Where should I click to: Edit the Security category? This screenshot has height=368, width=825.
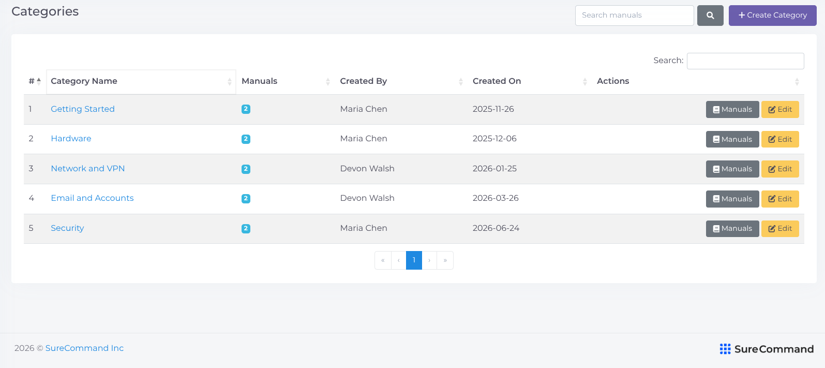pyautogui.click(x=780, y=229)
